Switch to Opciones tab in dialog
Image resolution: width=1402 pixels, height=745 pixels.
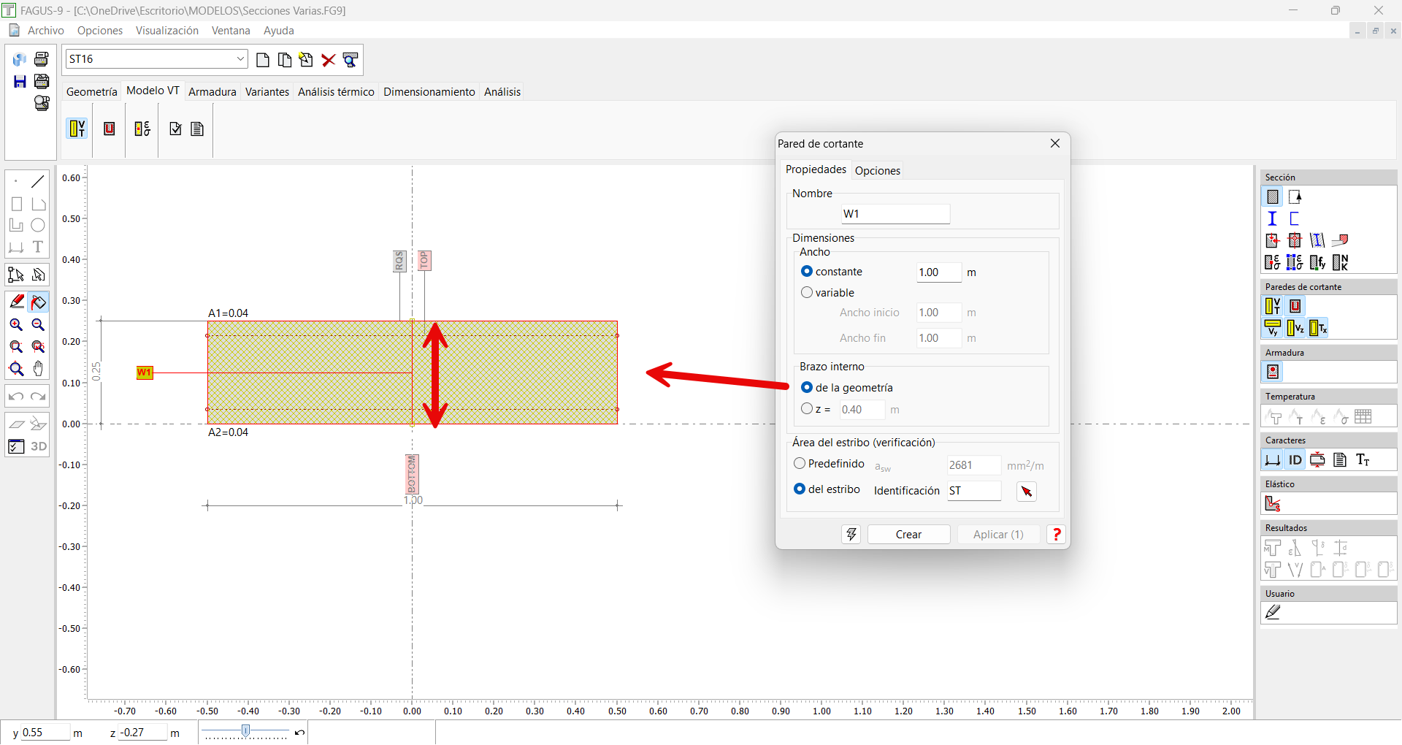tap(877, 171)
